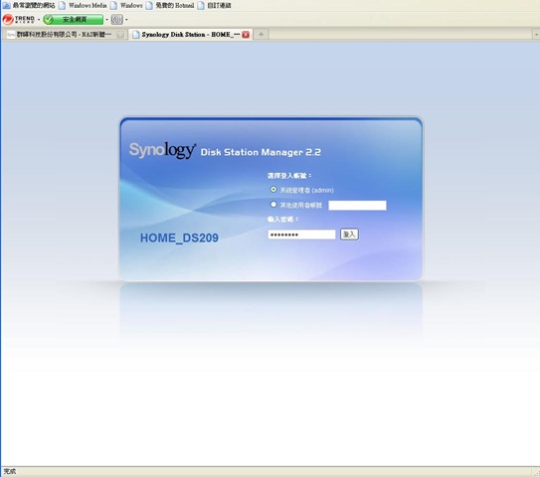Click the other user account text field
540x477 pixels.
pyautogui.click(x=357, y=205)
